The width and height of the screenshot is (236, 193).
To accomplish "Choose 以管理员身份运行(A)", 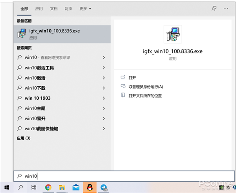I will tap(145, 87).
